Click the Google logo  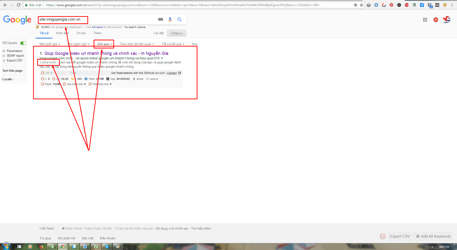[x=17, y=20]
